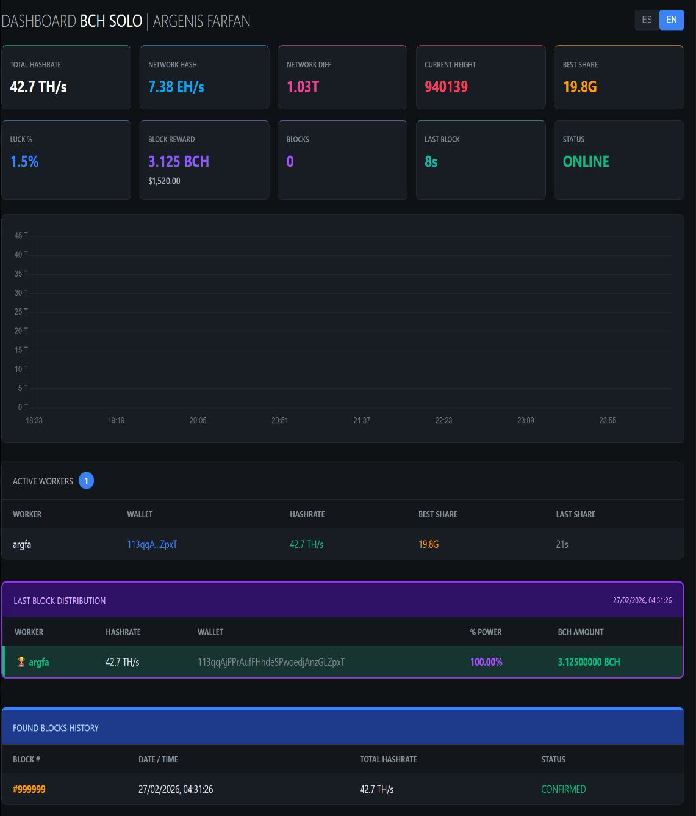This screenshot has width=696, height=816.
Task: Click the 21:37 label on the chart axis
Action: [x=362, y=420]
